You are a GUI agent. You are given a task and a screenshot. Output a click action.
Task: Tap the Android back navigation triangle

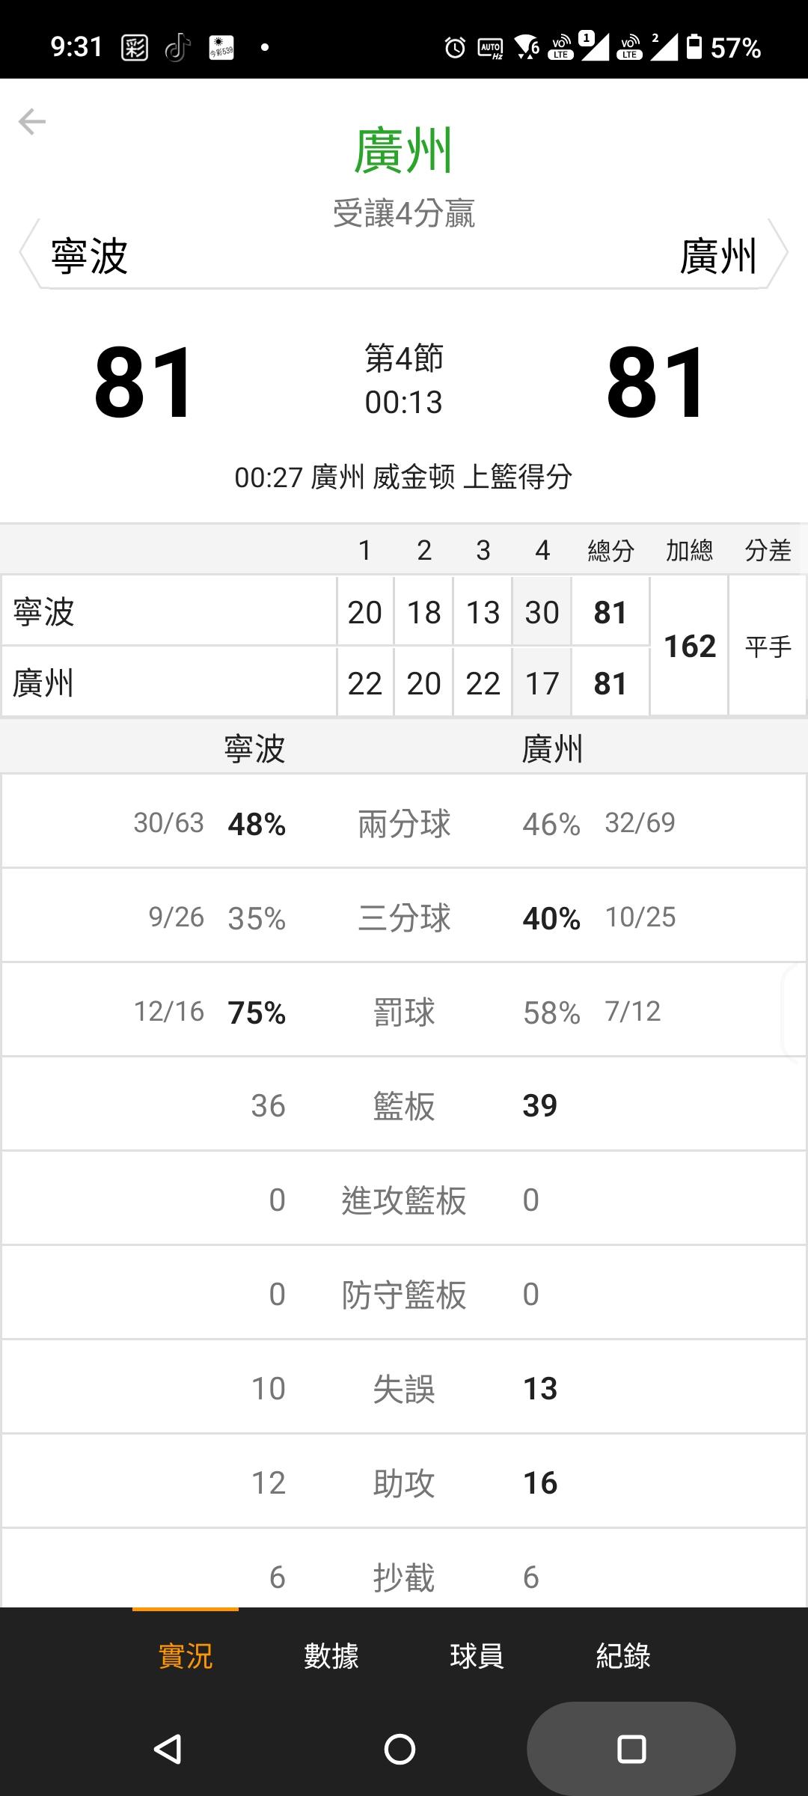pos(168,1749)
